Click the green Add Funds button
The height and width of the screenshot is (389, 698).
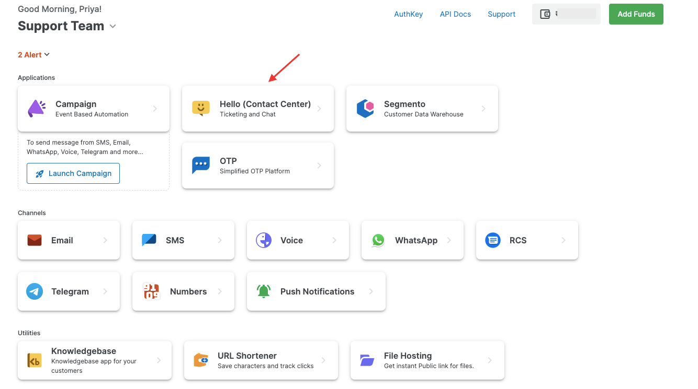coord(636,14)
